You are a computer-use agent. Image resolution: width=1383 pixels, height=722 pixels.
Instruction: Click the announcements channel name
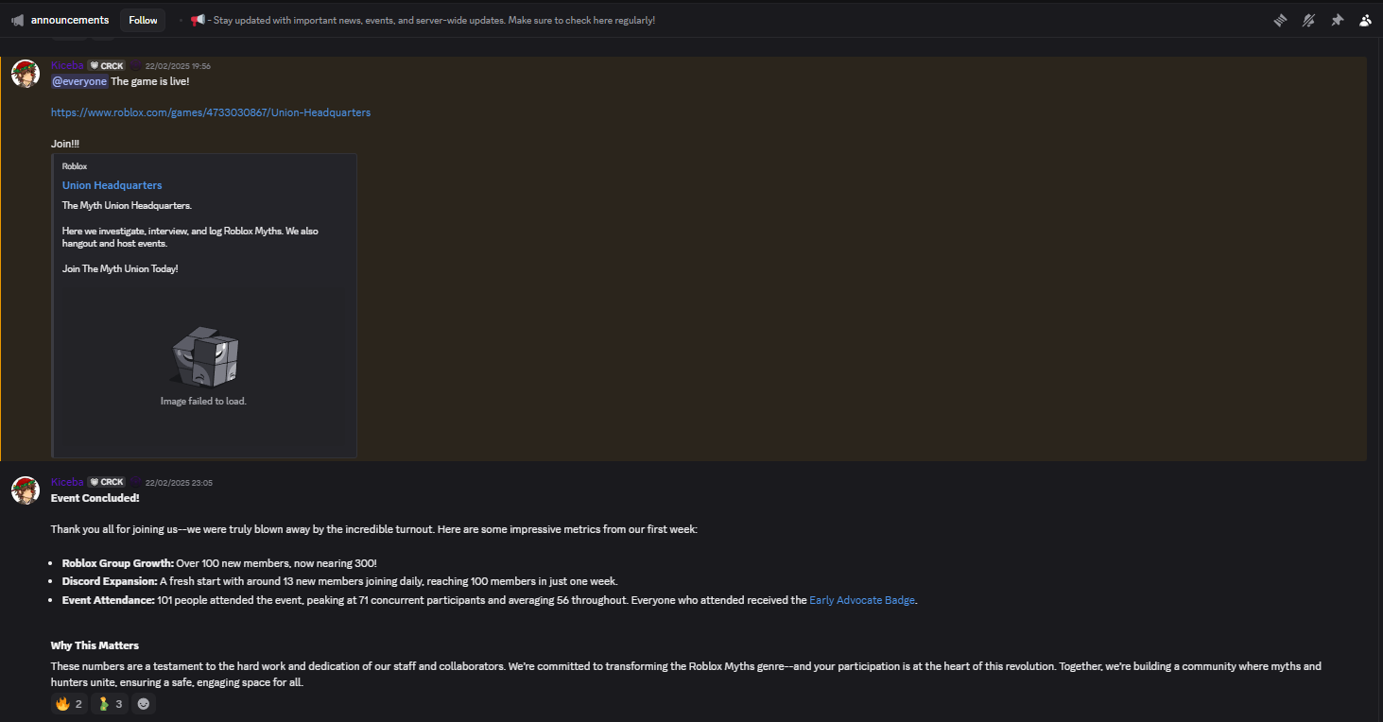pos(70,20)
